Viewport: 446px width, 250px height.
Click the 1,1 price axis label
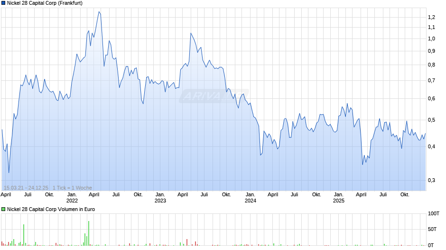click(431, 28)
